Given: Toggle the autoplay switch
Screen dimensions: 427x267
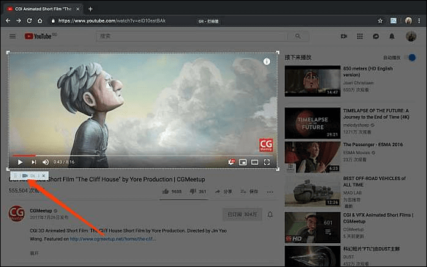Looking at the screenshot, I should [x=412, y=57].
